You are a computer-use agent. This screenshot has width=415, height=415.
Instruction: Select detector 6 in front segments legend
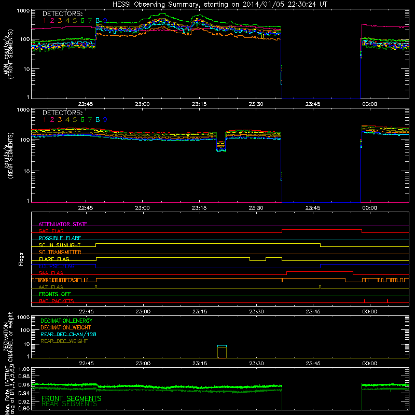pos(82,21)
